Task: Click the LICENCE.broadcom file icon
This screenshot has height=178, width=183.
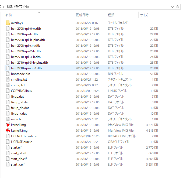Action: [x=8, y=136]
